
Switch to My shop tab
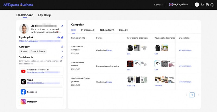coord(44,15)
